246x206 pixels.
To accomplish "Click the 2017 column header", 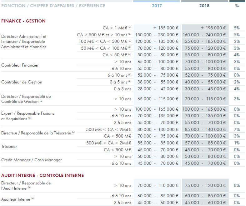I will (x=157, y=6).
